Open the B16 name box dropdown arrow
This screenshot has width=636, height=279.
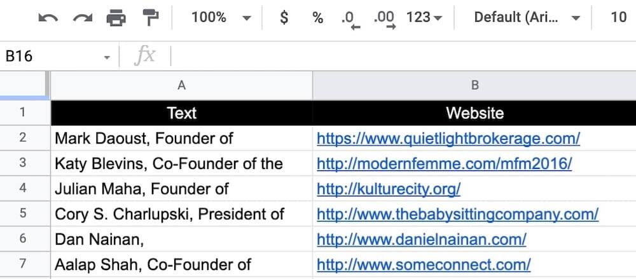pyautogui.click(x=107, y=57)
